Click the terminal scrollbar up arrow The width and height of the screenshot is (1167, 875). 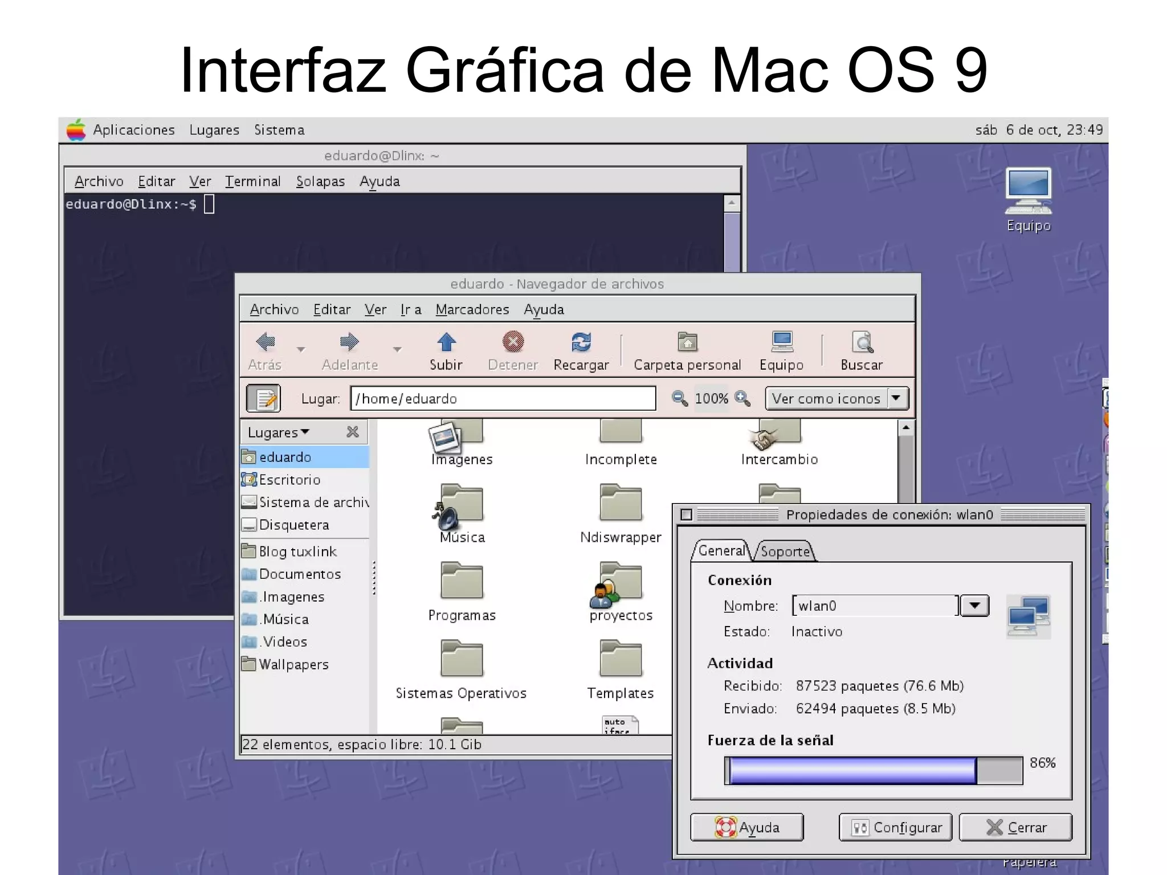click(x=732, y=203)
